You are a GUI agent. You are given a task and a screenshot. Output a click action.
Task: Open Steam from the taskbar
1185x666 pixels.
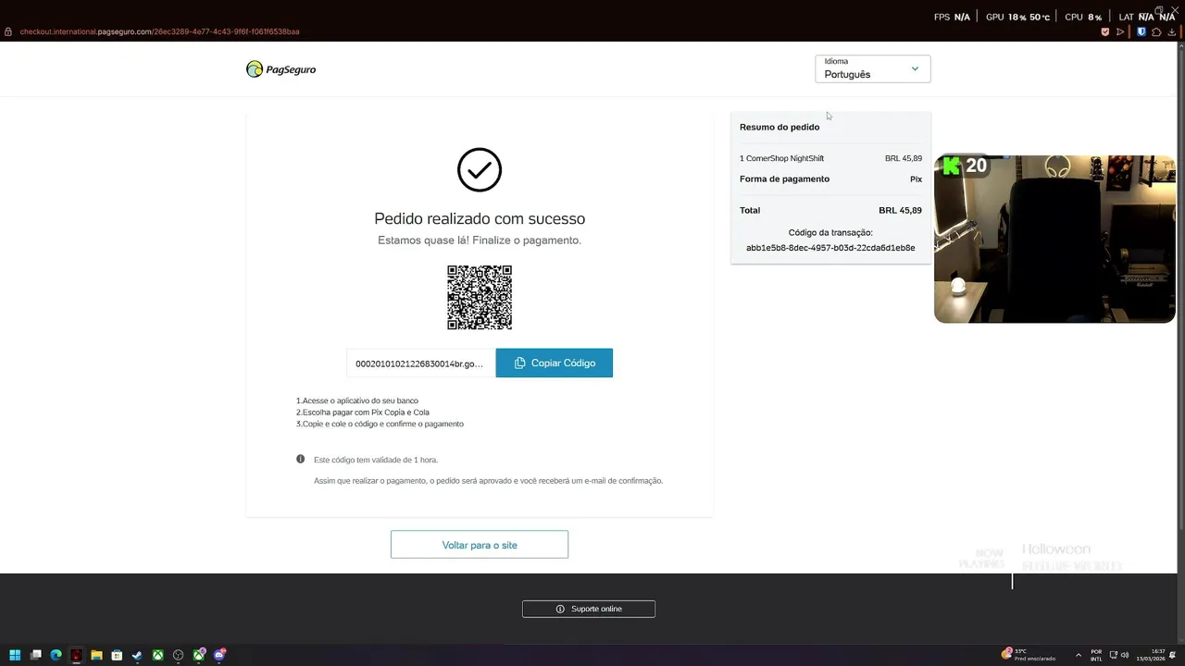[137, 655]
